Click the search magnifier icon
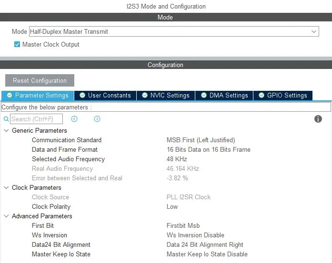 click(x=6, y=119)
